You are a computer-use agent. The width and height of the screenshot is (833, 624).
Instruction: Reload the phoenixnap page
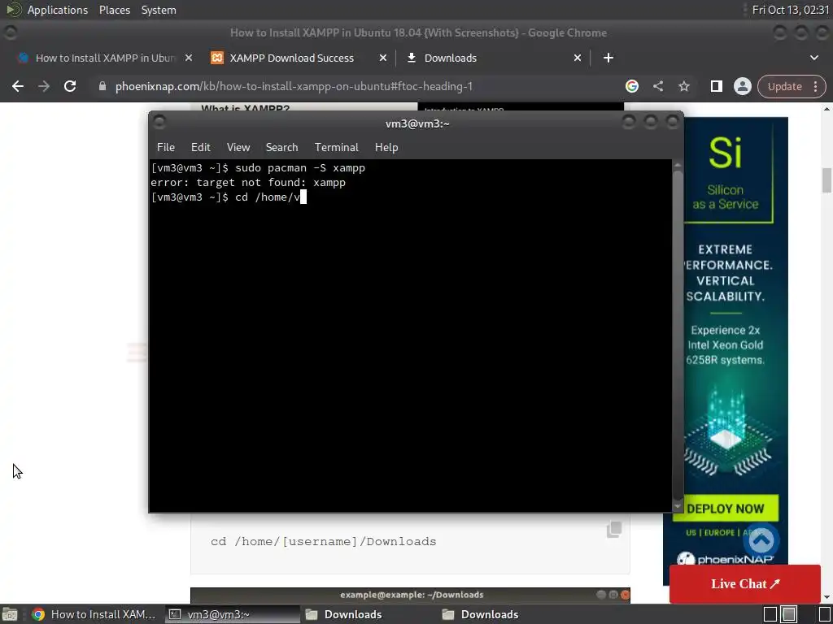(x=70, y=86)
